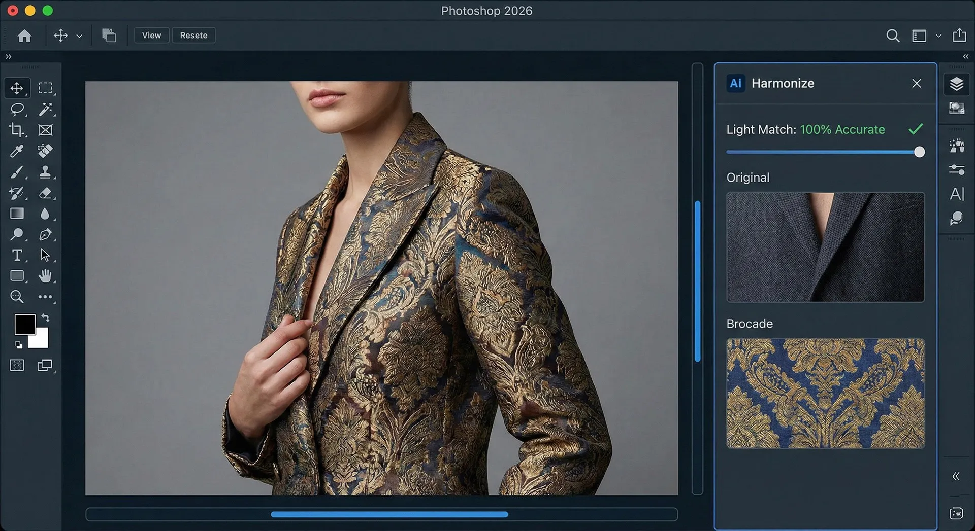Swap foreground and background colors

pyautogui.click(x=45, y=317)
